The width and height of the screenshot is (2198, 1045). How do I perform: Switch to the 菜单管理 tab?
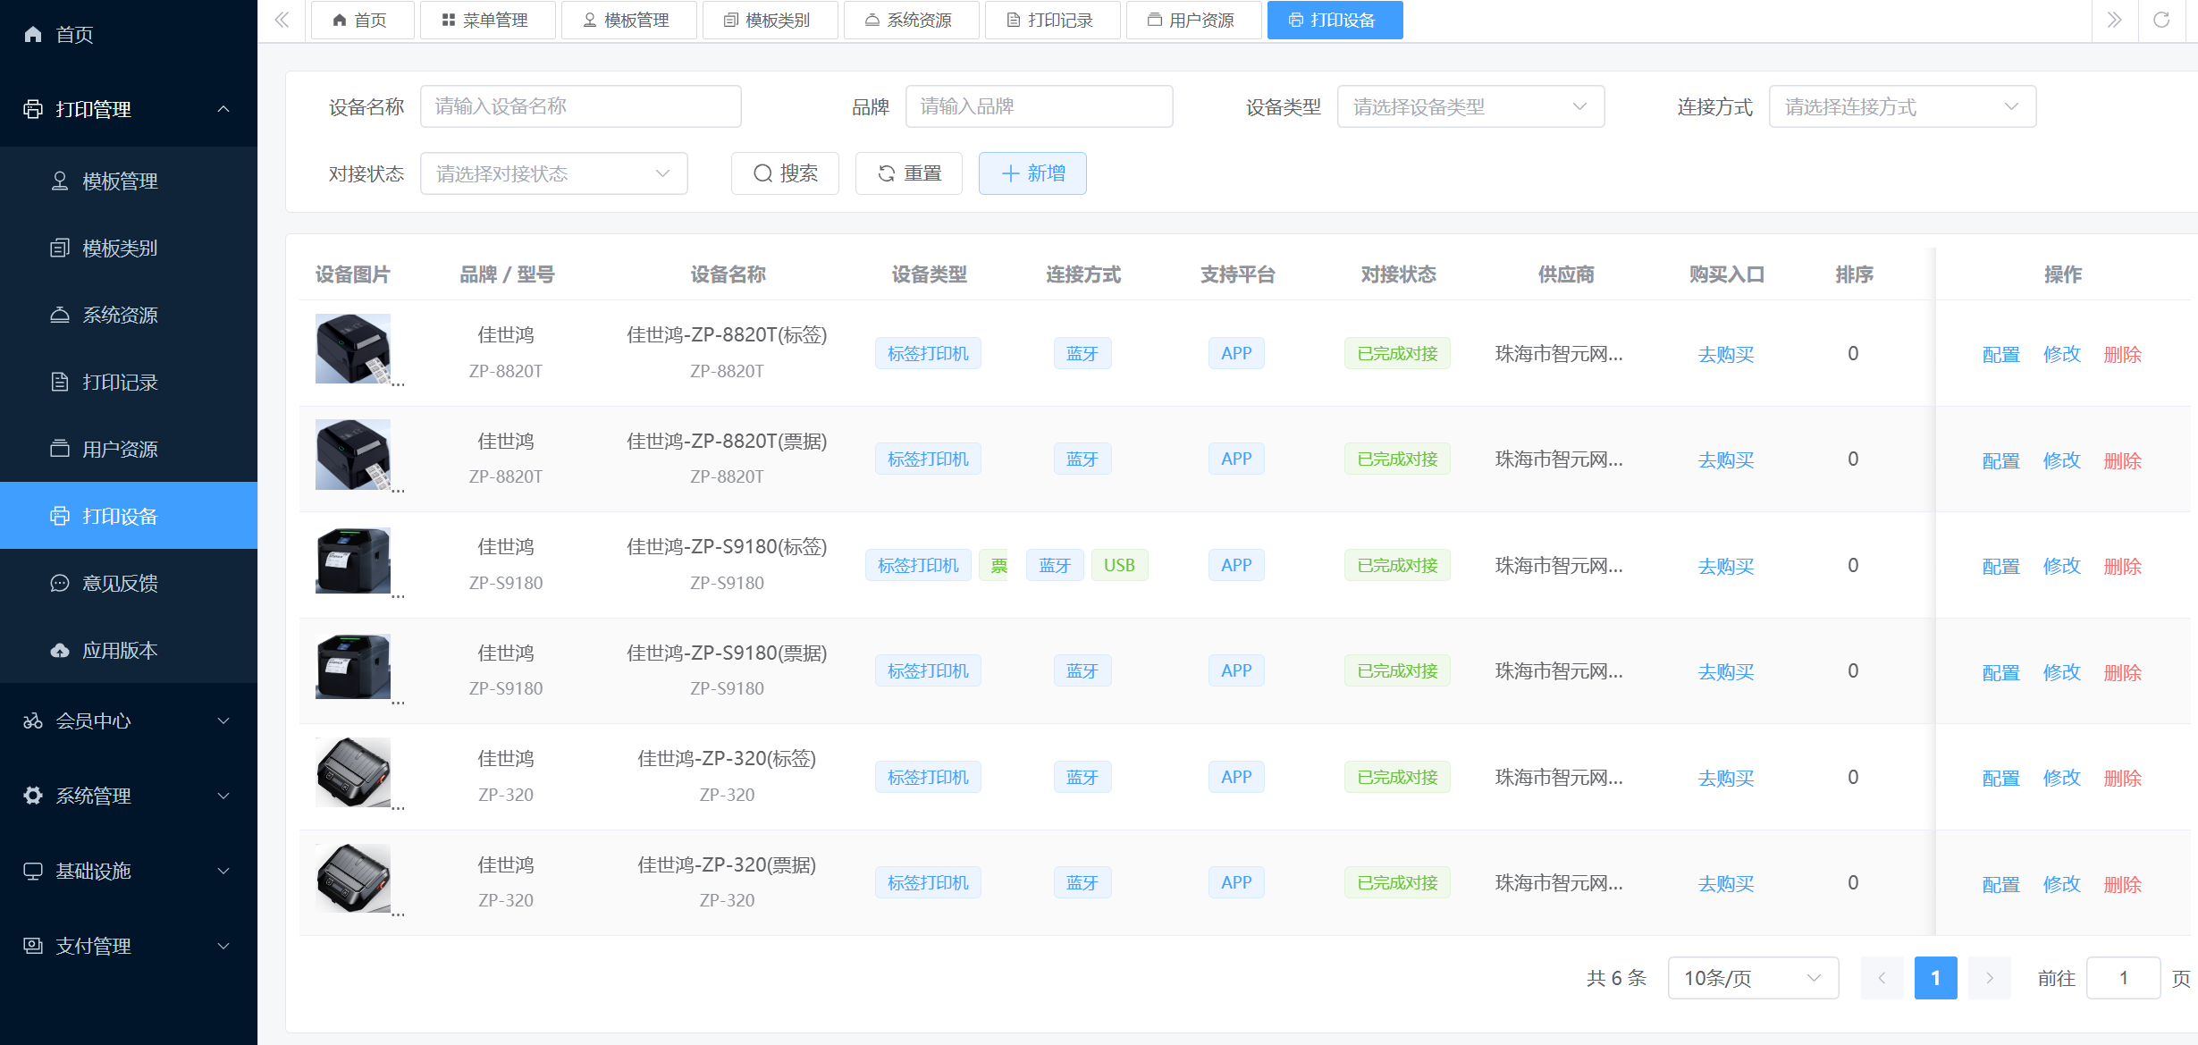click(x=486, y=20)
